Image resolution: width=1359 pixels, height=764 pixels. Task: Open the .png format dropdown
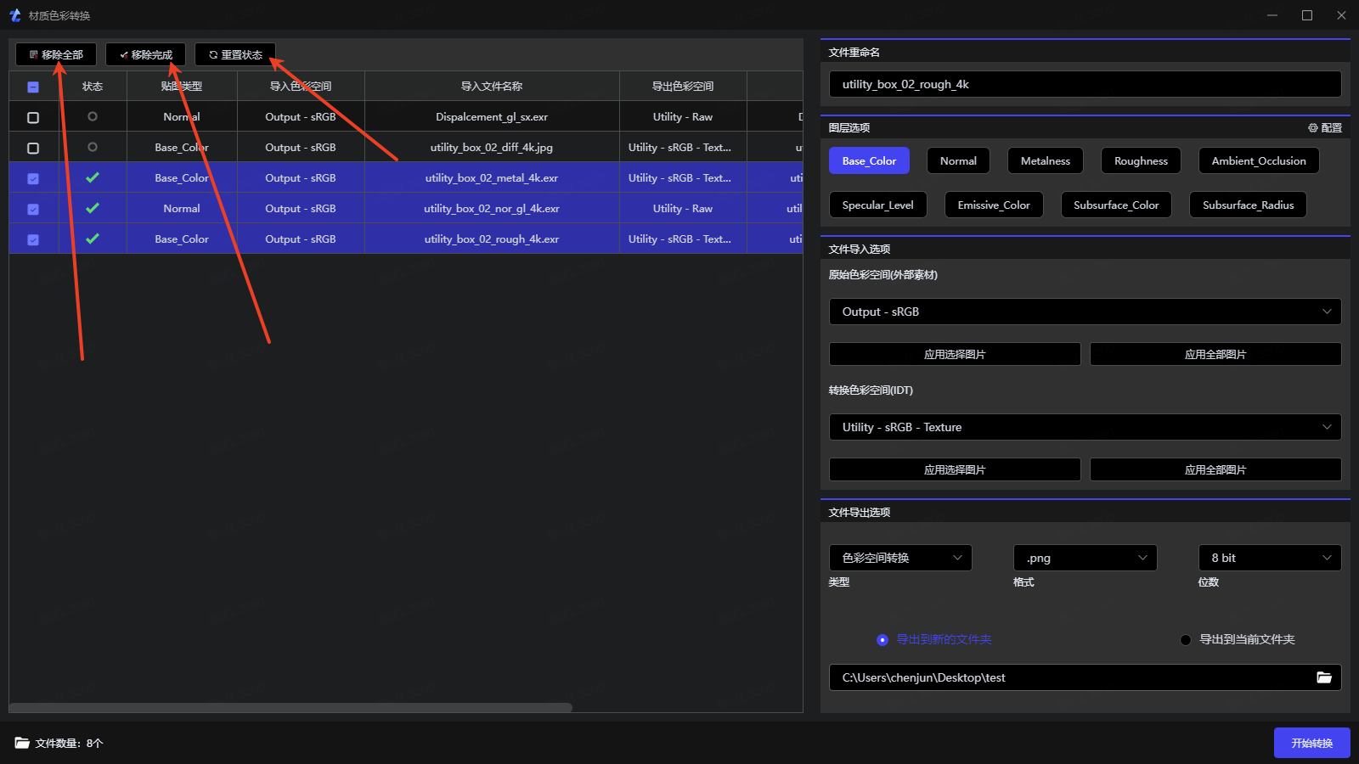(1085, 558)
